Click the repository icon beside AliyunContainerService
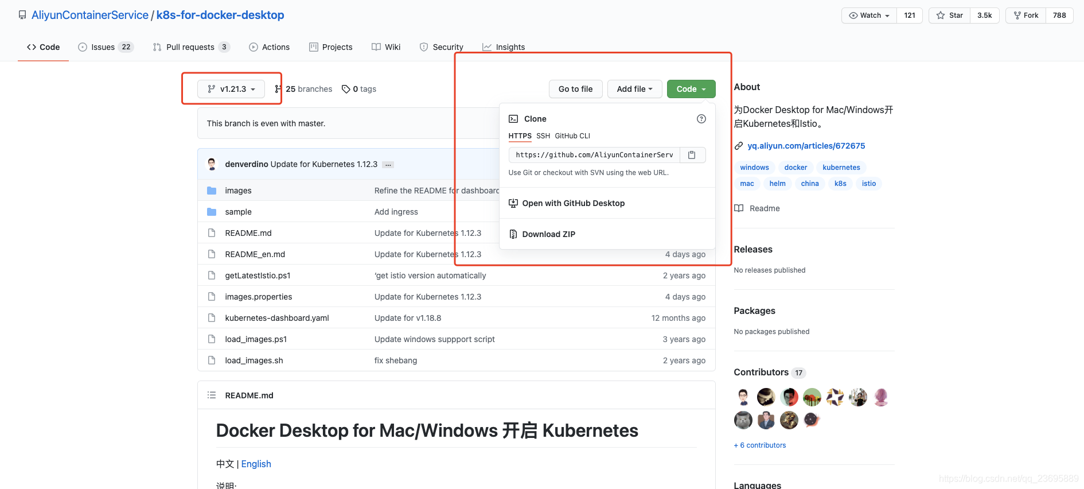 [x=22, y=15]
